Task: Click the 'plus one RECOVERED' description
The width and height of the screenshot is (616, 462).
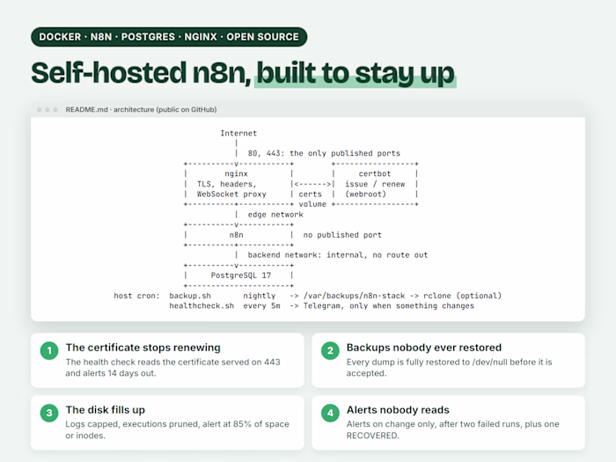Action: tap(452, 429)
